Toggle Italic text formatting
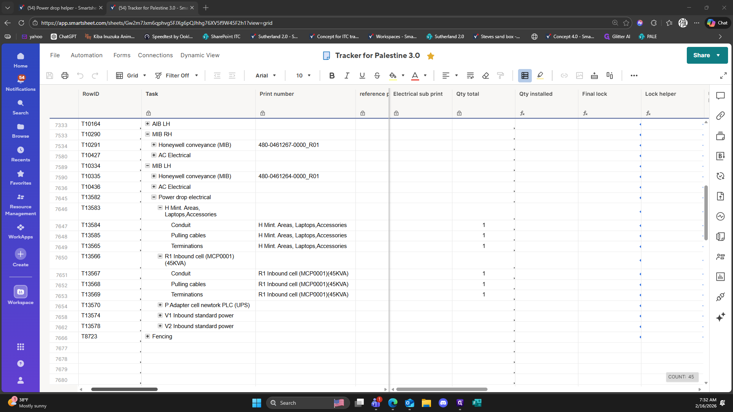This screenshot has width=733, height=412. [347, 76]
